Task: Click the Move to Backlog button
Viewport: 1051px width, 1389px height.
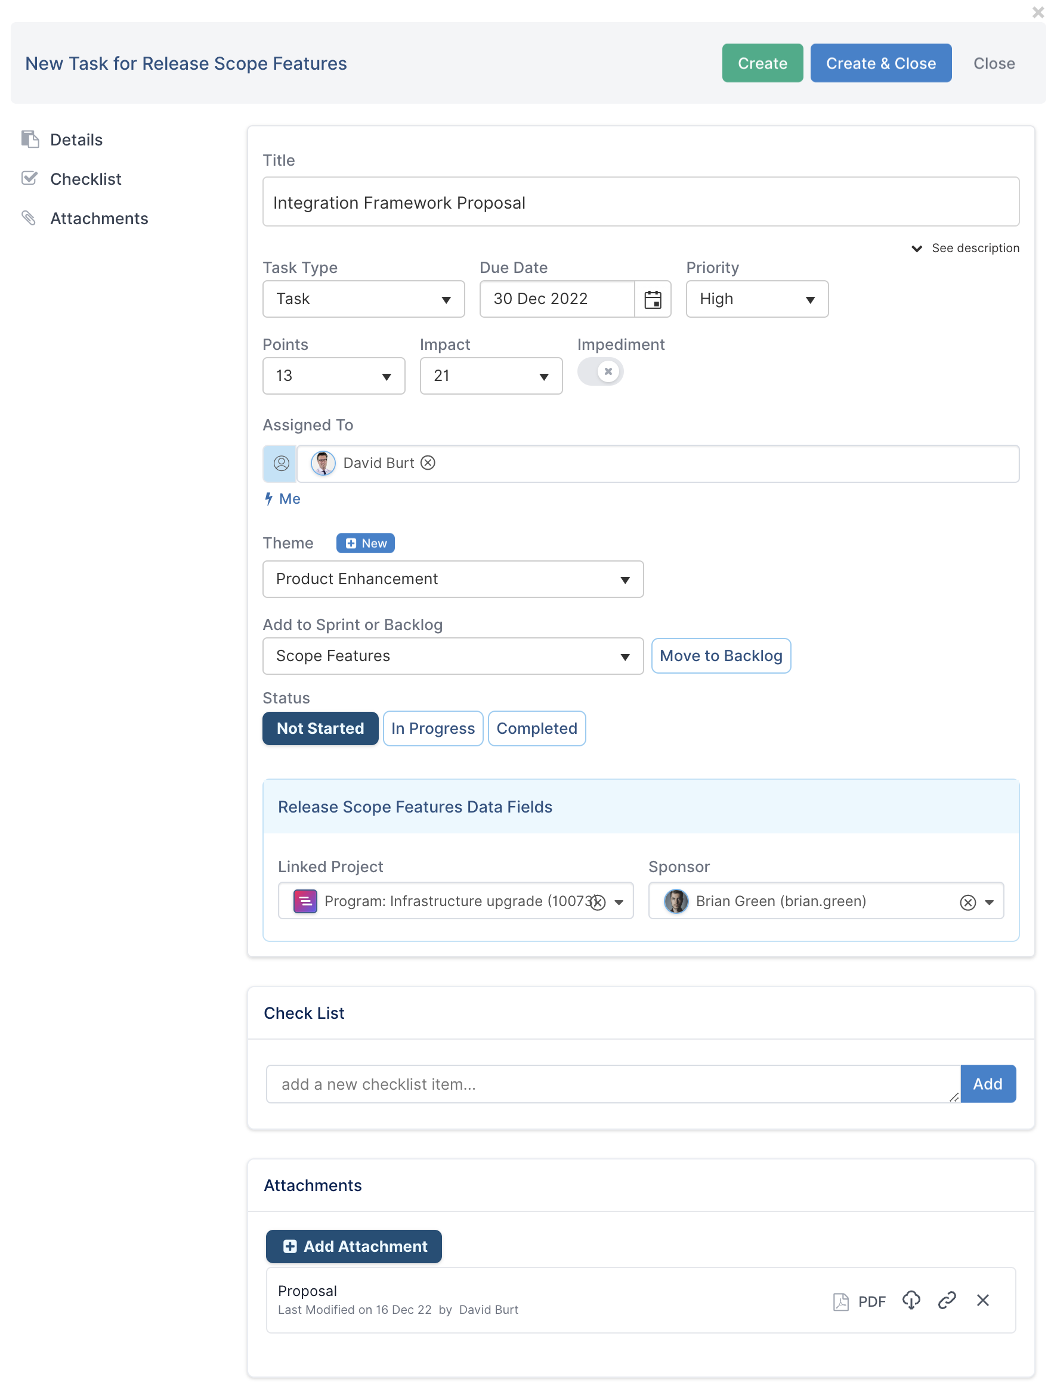Action: [x=721, y=656]
